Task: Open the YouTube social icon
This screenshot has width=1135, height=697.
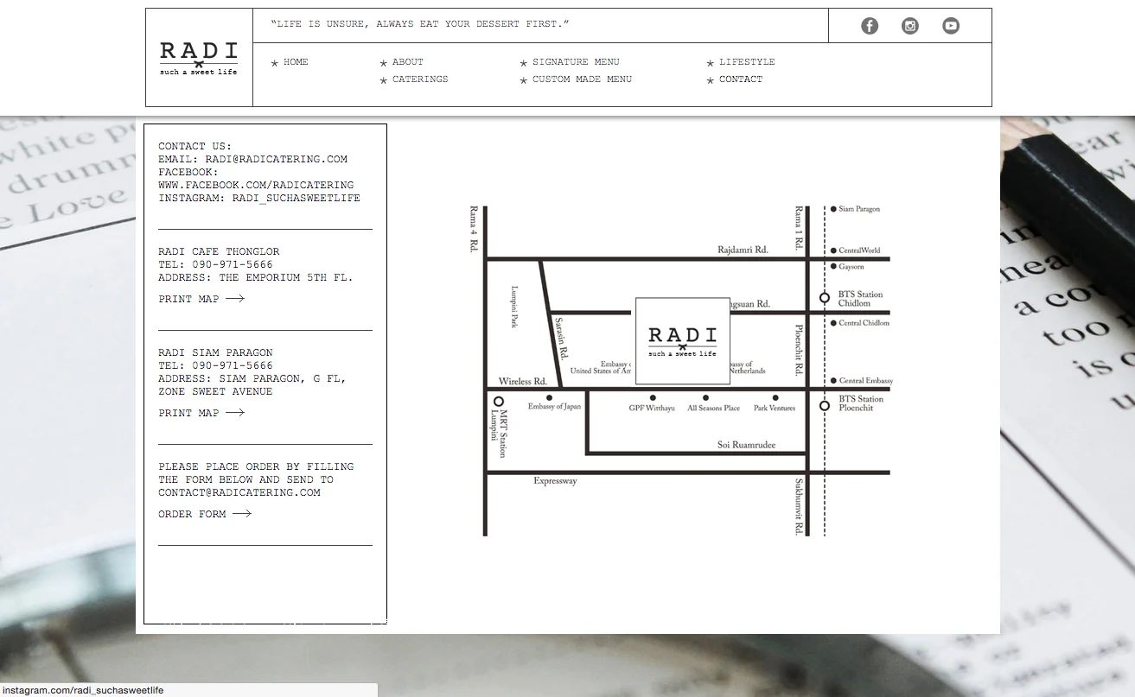Action: [951, 26]
